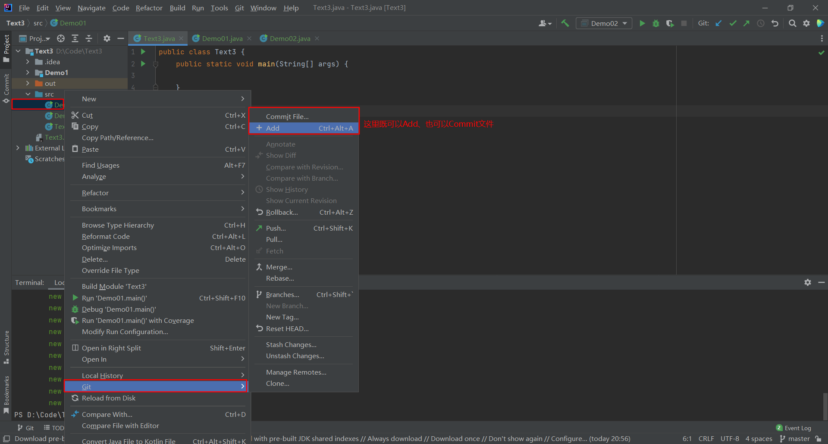Open the Event Log
Viewport: 828px width, 444px height.
793,428
